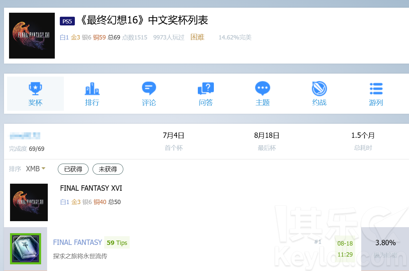Click the 3.80% rarity percentage
The image size is (409, 271).
pyautogui.click(x=386, y=243)
